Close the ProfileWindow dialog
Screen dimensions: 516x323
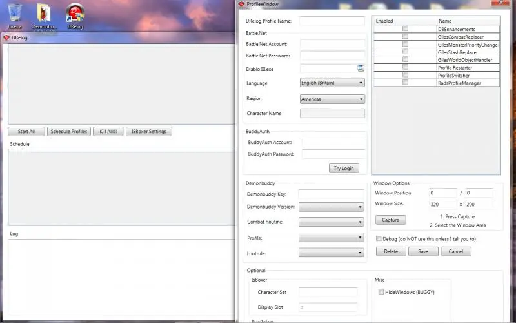click(x=501, y=3)
